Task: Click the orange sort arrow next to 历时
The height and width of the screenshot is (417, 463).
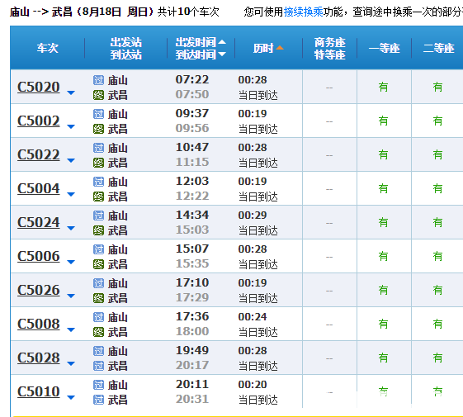Action: click(x=279, y=48)
